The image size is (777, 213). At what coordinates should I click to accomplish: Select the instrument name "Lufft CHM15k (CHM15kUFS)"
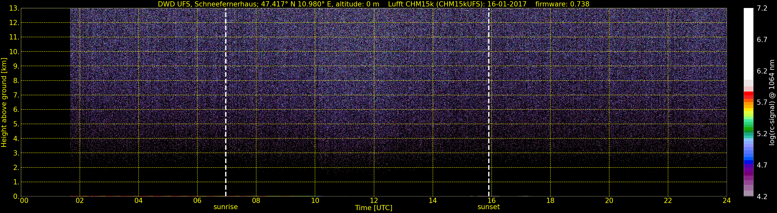pos(436,4)
